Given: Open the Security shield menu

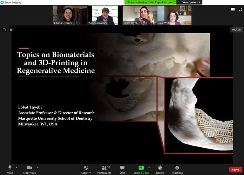Looking at the screenshot, I should pyautogui.click(x=86, y=170).
